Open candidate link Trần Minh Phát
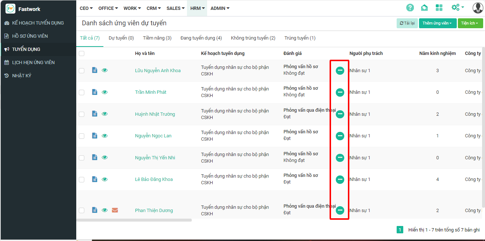485x241 pixels. (x=150, y=92)
